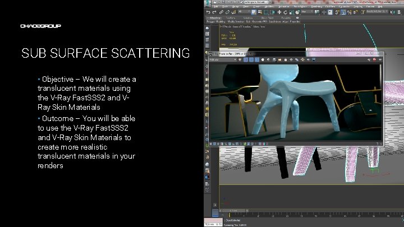Switch to alpha channel in frame buffer
The width and height of the screenshot is (404, 227).
[x=263, y=60]
